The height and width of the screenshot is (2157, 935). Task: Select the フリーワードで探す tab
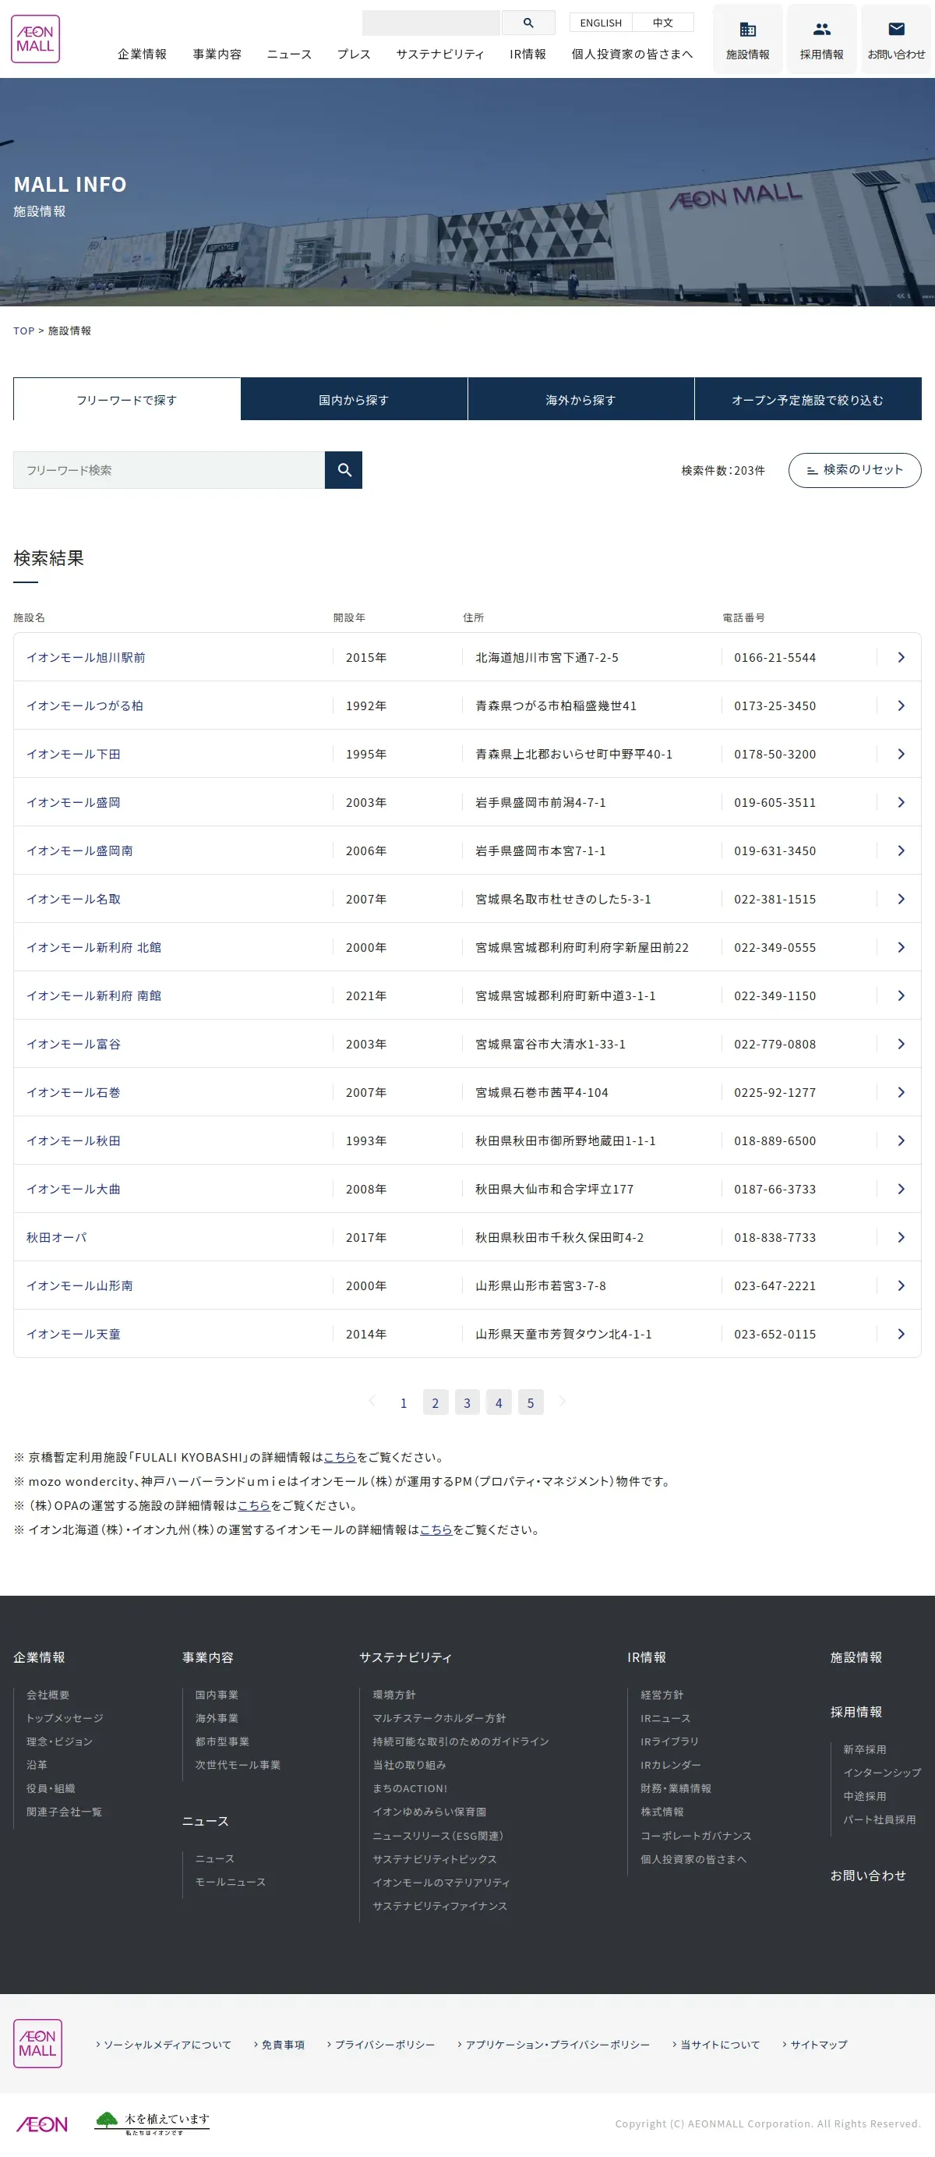127,399
